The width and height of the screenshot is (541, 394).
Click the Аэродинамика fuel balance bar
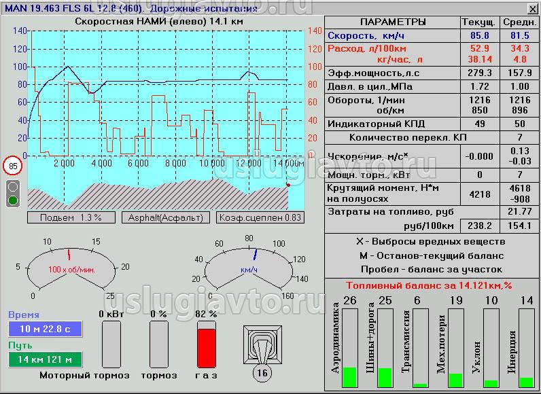(x=350, y=348)
